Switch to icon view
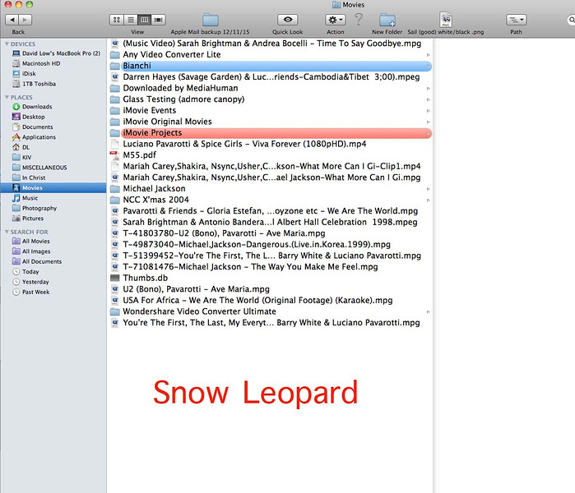Image resolution: width=575 pixels, height=493 pixels. tap(117, 20)
